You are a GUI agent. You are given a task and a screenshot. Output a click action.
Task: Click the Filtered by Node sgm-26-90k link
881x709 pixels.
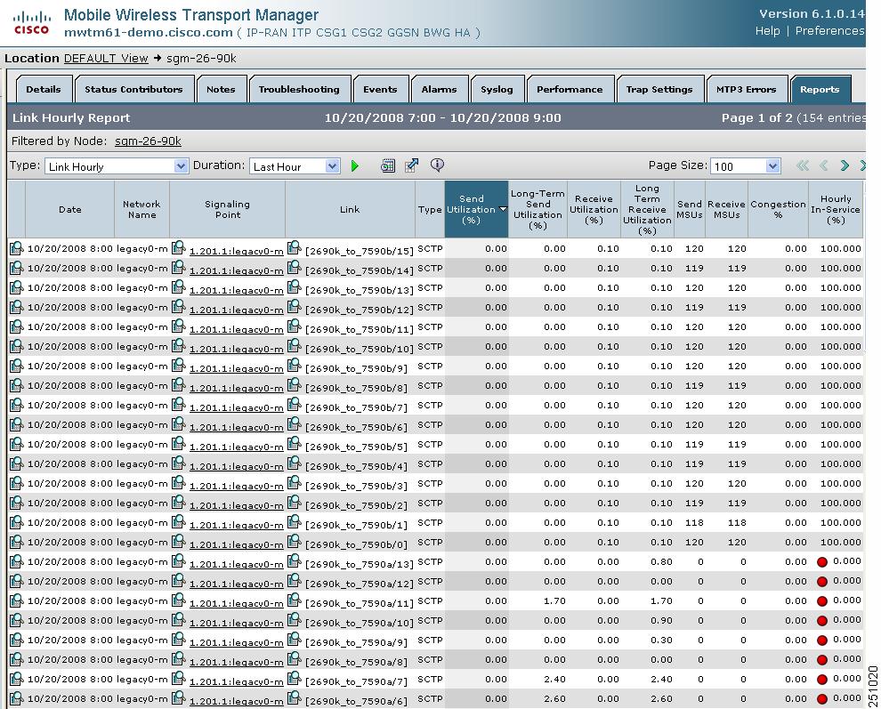click(x=148, y=141)
